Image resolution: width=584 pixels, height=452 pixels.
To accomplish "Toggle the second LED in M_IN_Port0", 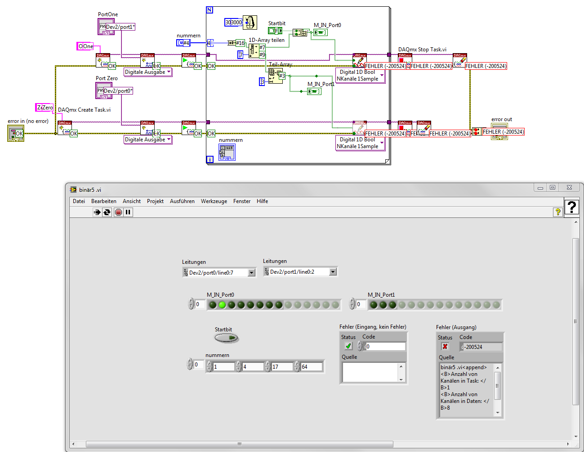I will [x=222, y=305].
